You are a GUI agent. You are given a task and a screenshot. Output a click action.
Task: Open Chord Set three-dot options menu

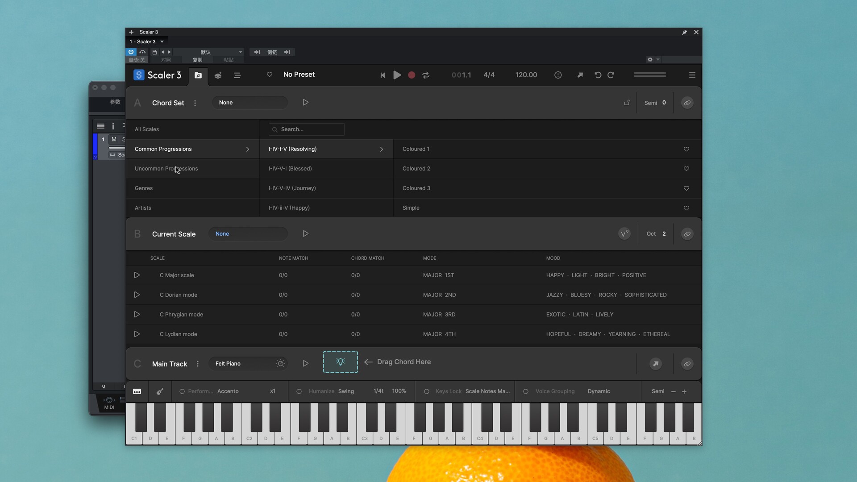(195, 103)
